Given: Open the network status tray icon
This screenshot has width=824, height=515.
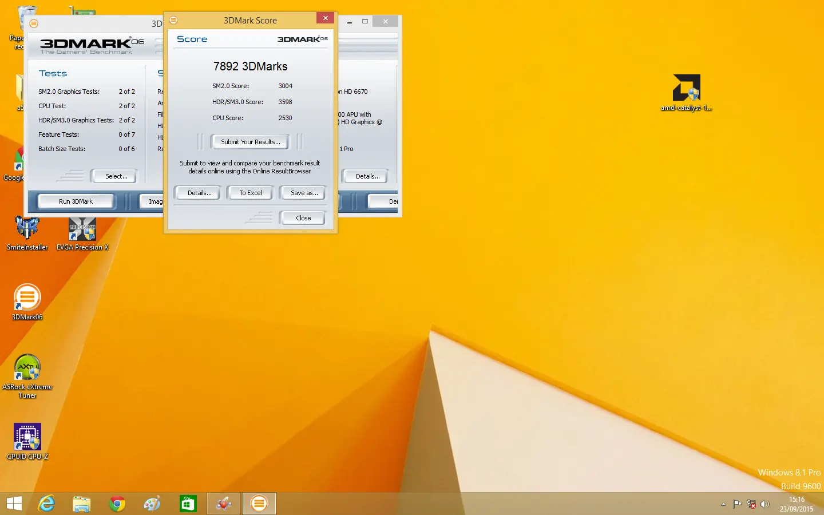Looking at the screenshot, I should point(751,504).
